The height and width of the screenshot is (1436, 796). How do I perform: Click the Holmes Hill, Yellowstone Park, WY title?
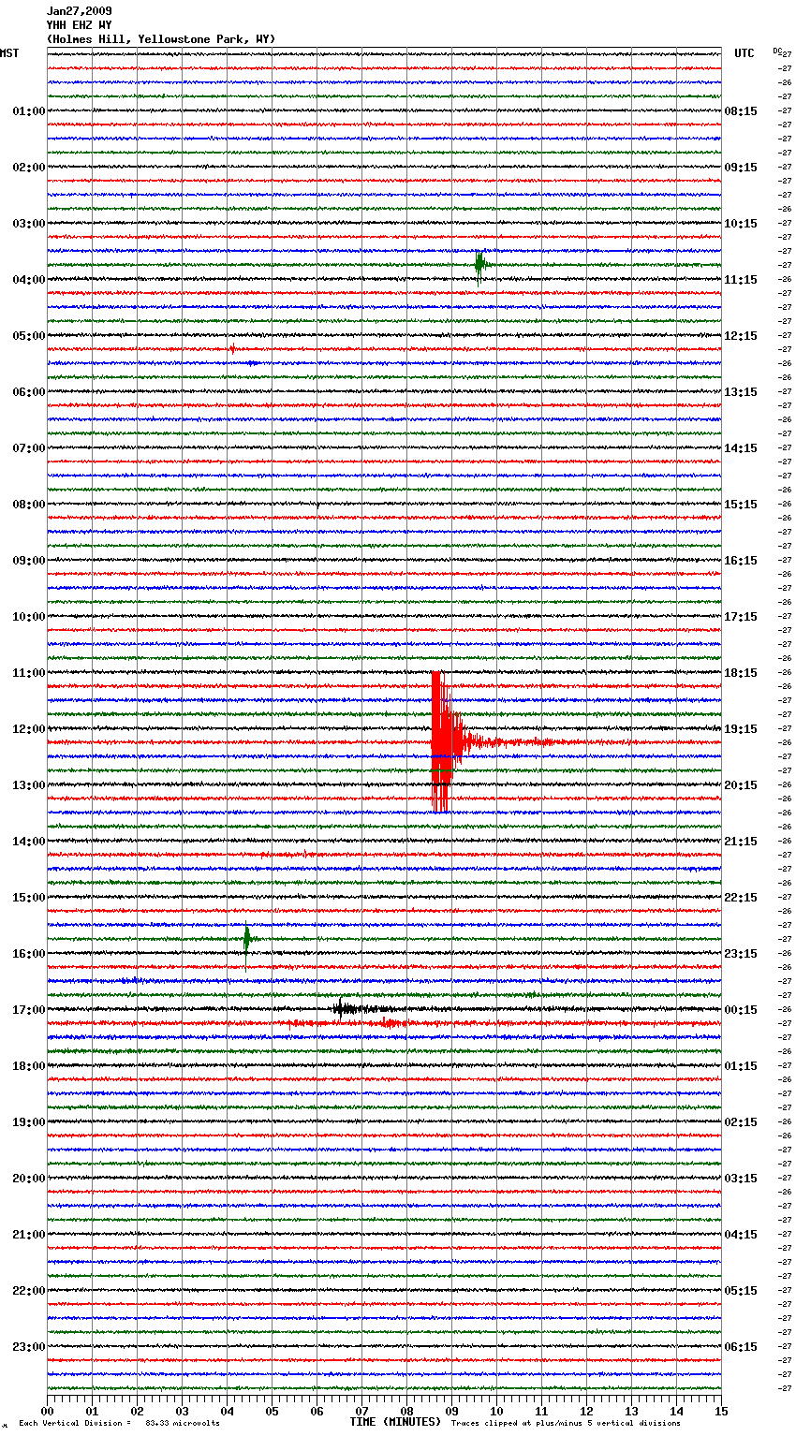[x=161, y=39]
